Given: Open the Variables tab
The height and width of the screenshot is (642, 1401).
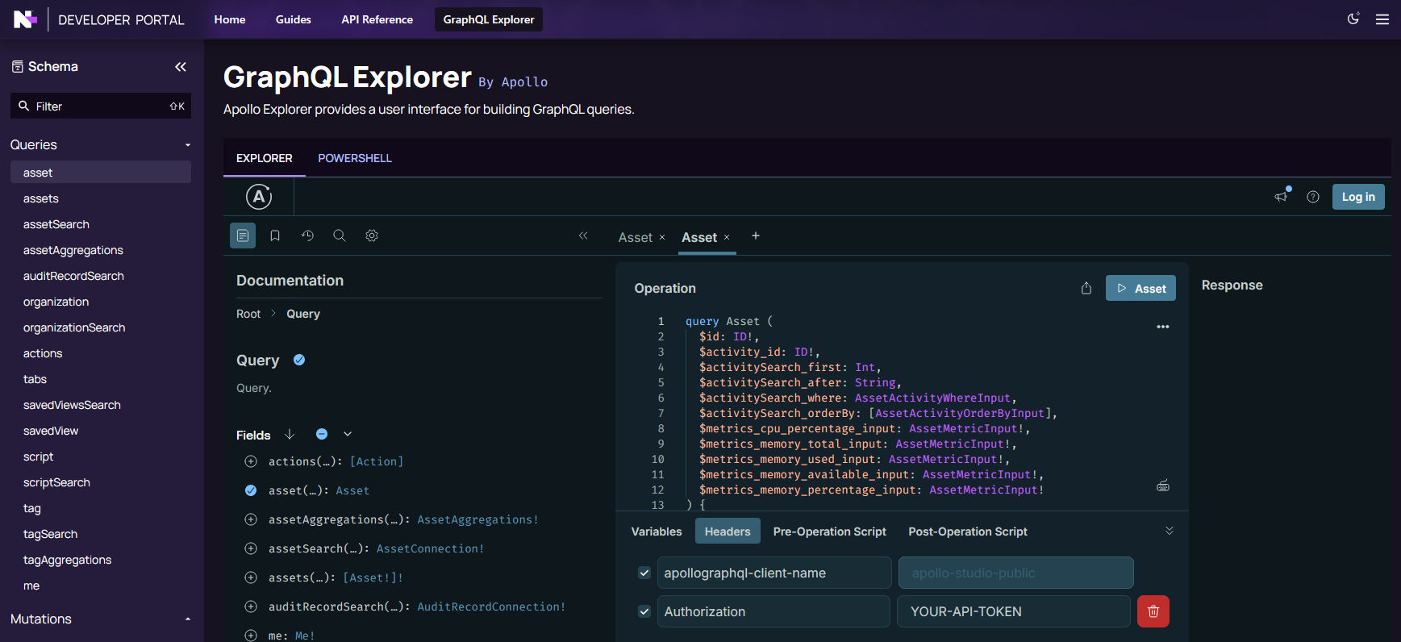Looking at the screenshot, I should 656,532.
